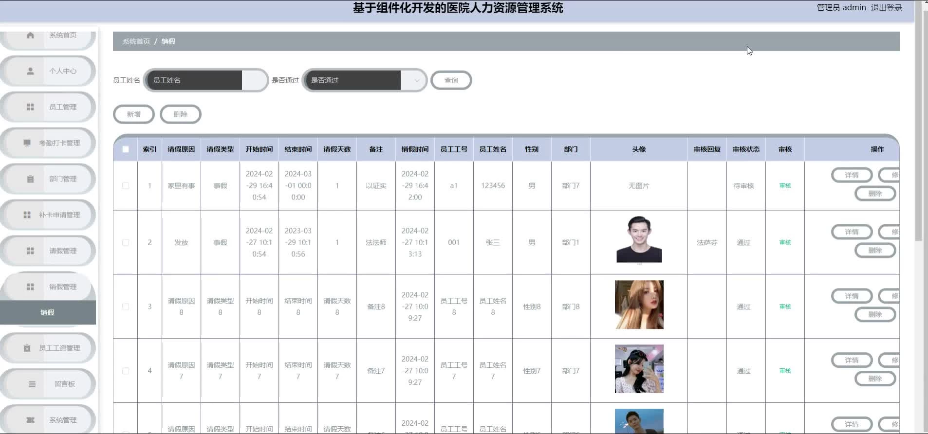The image size is (928, 434).
Task: Click 删除 in the 张三 row
Action: coord(875,251)
